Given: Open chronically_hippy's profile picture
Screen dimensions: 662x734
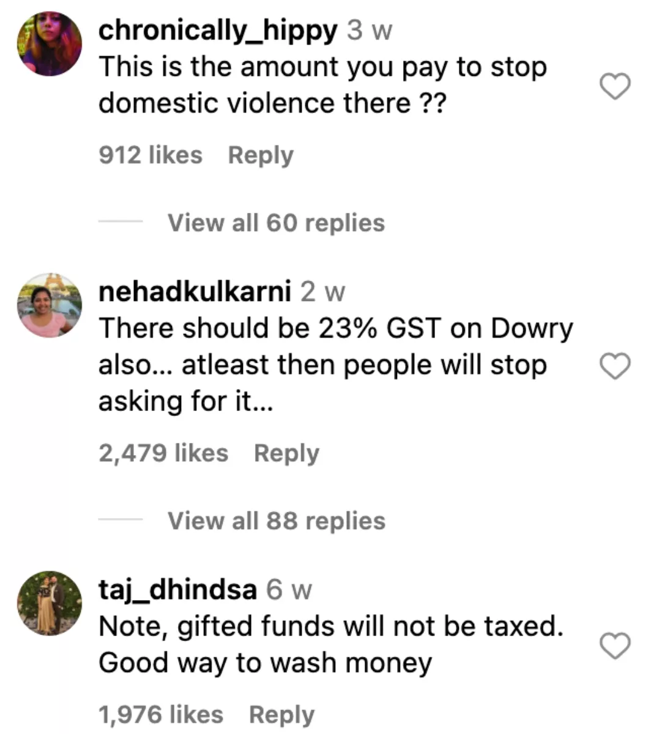Looking at the screenshot, I should coord(50,43).
